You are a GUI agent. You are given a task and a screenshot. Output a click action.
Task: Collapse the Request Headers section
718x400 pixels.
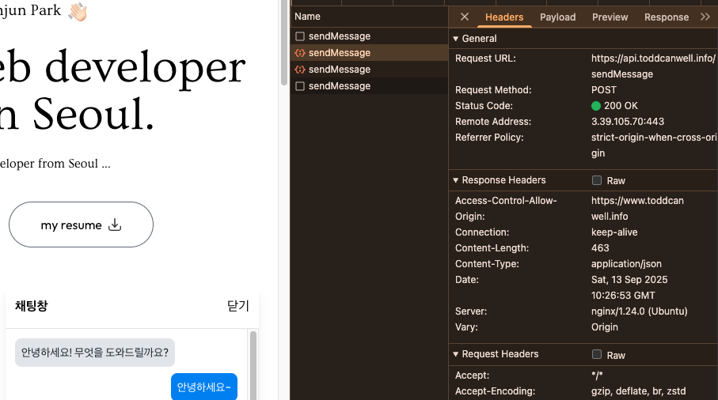456,354
